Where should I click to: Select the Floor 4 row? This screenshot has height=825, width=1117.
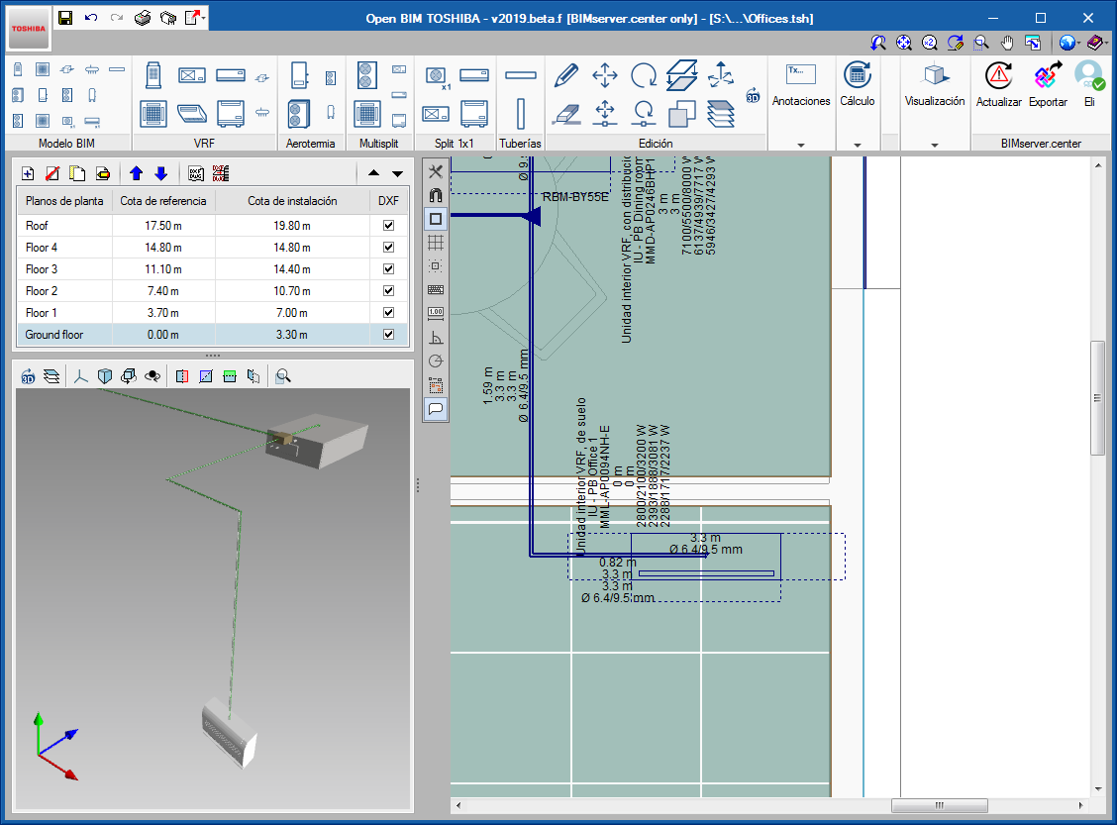click(x=212, y=248)
